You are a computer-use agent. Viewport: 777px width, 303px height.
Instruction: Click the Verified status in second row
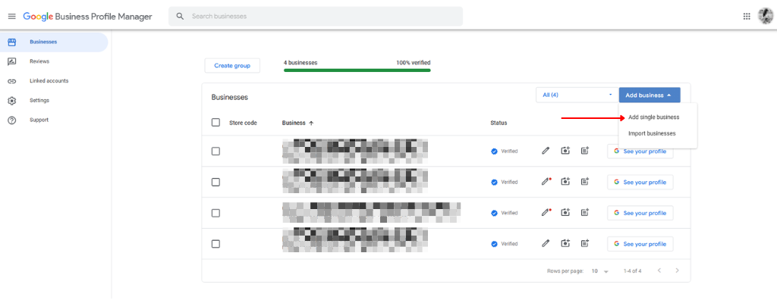pyautogui.click(x=504, y=182)
